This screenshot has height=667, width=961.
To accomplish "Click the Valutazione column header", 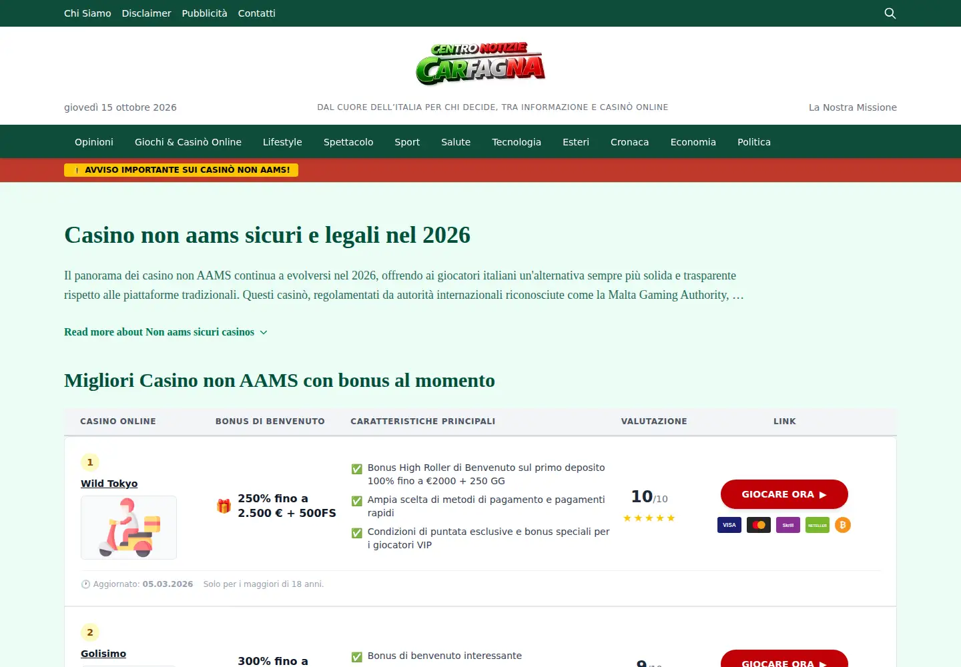I will (654, 422).
